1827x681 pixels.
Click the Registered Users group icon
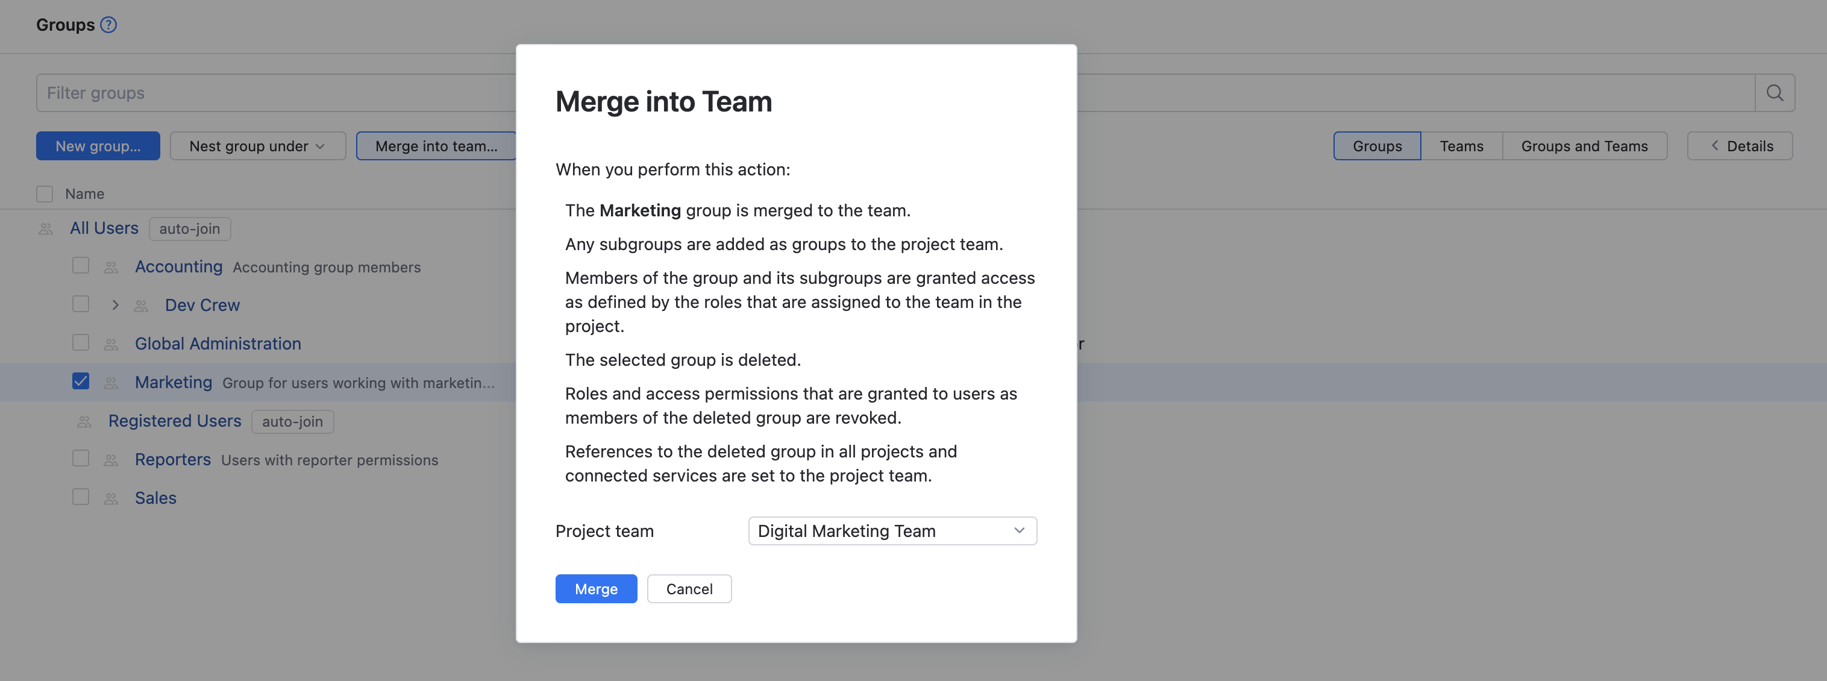(x=84, y=421)
